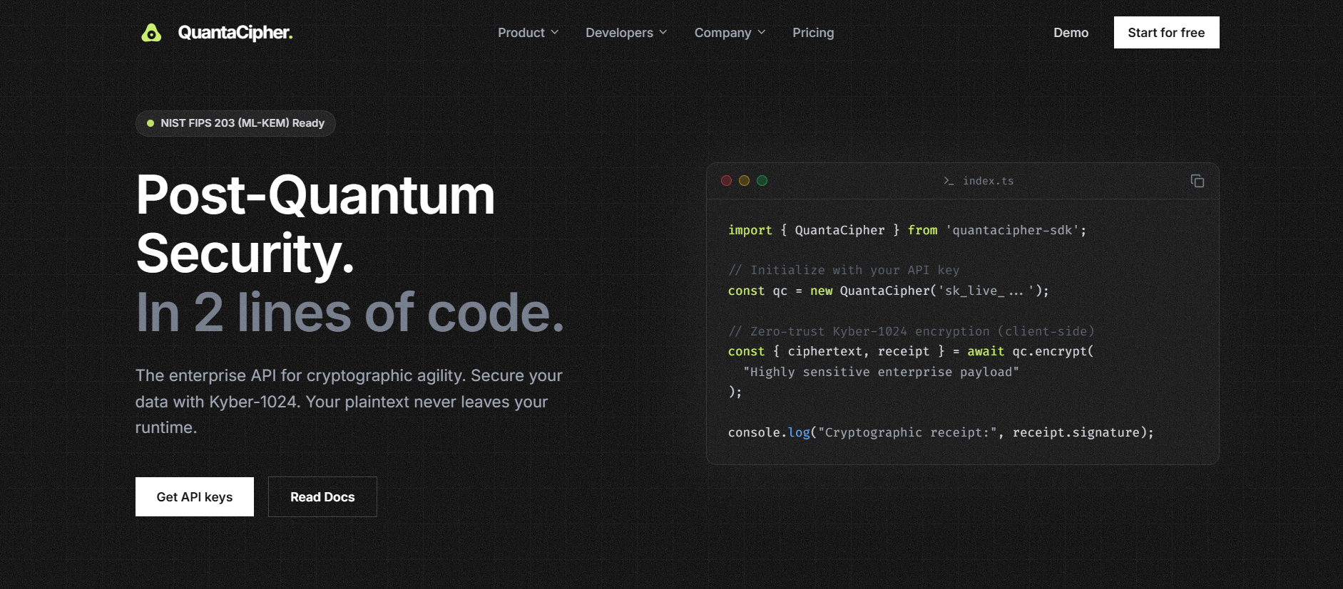This screenshot has width=1343, height=589.
Task: Click the QuantaCipher brand name text
Action: 235,33
